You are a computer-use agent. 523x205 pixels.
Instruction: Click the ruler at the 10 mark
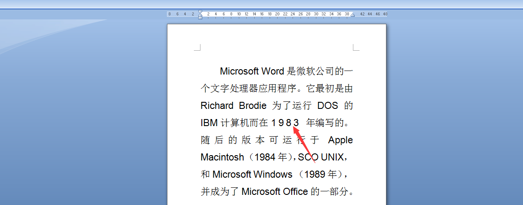[239, 14]
